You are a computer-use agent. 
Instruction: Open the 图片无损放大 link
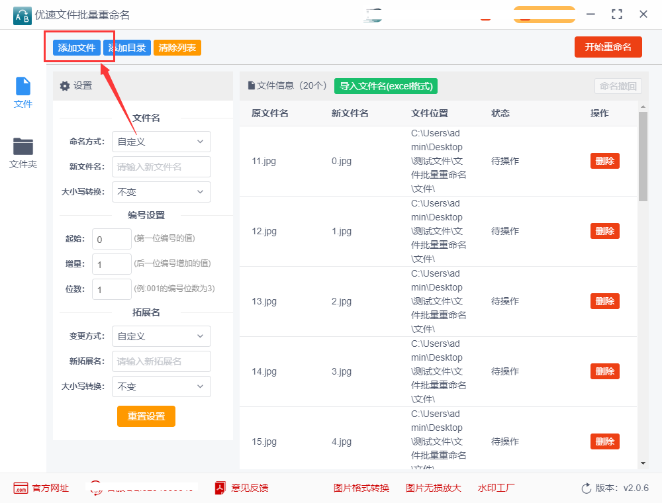tap(433, 488)
